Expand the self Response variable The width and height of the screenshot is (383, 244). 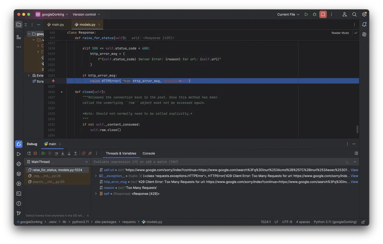[96, 194]
